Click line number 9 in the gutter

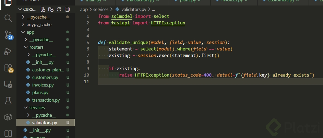(88, 68)
